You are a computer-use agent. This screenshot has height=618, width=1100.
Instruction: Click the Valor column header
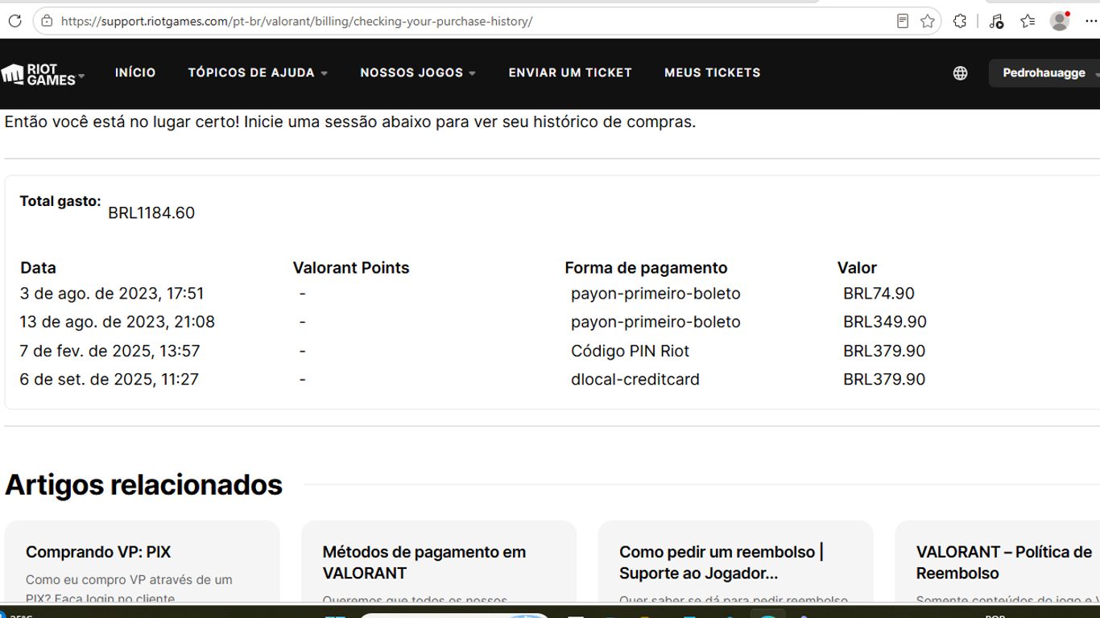point(857,268)
